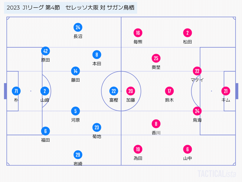The width and height of the screenshot is (242, 182).
Task: Select pink player 16 毎熊 marker
Action: 138,33
